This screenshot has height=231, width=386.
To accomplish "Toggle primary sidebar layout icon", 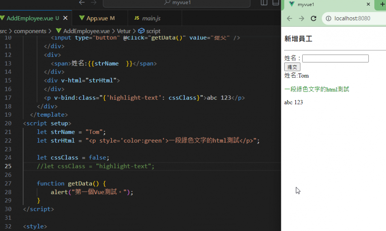I will click(264, 3).
